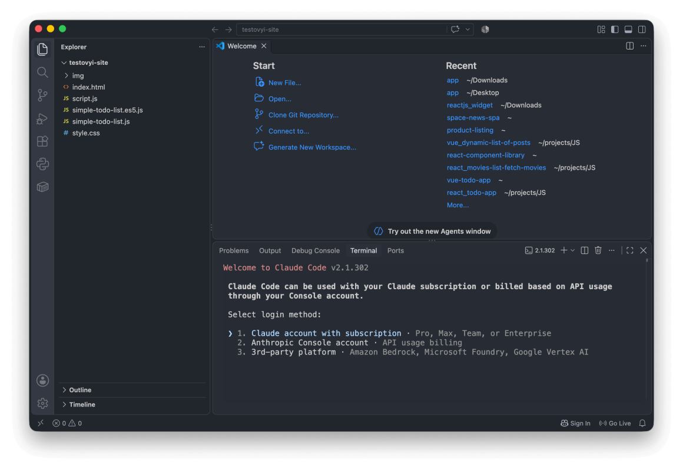
Task: Split the editor to the right
Action: pos(630,46)
